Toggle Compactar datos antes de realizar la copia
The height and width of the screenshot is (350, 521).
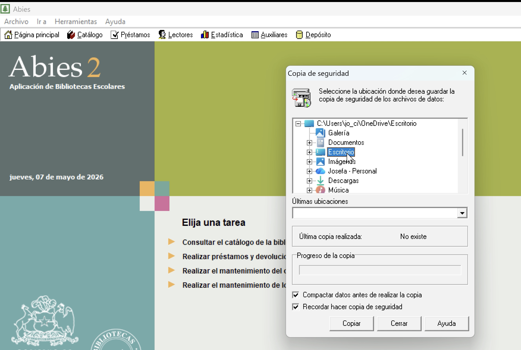point(296,295)
